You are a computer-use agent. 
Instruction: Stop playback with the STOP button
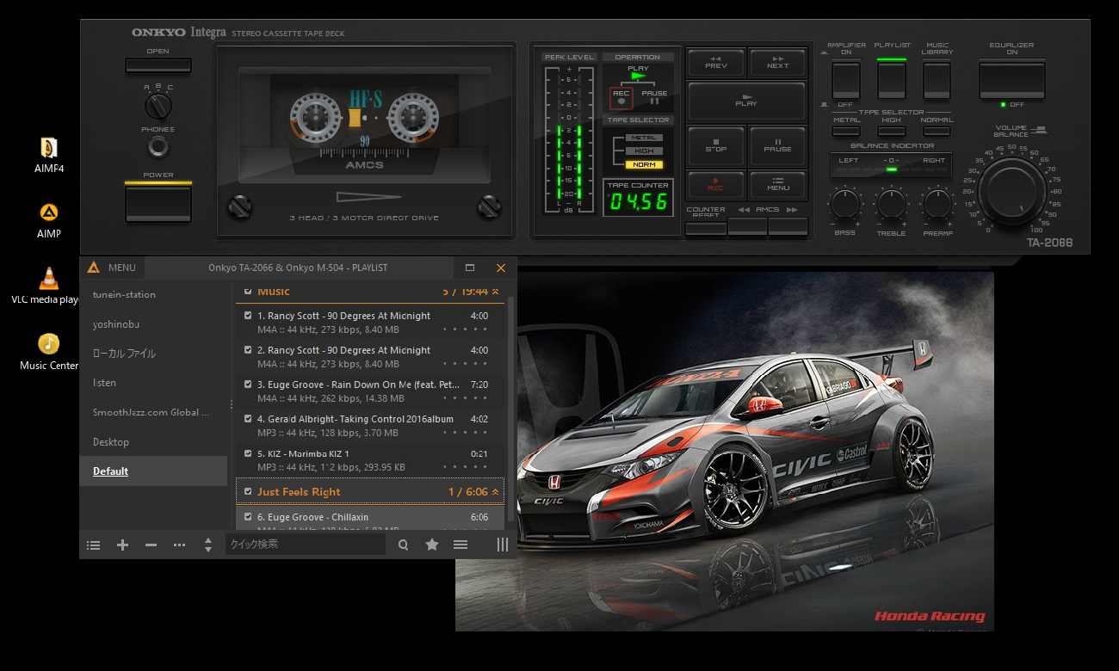[x=715, y=146]
